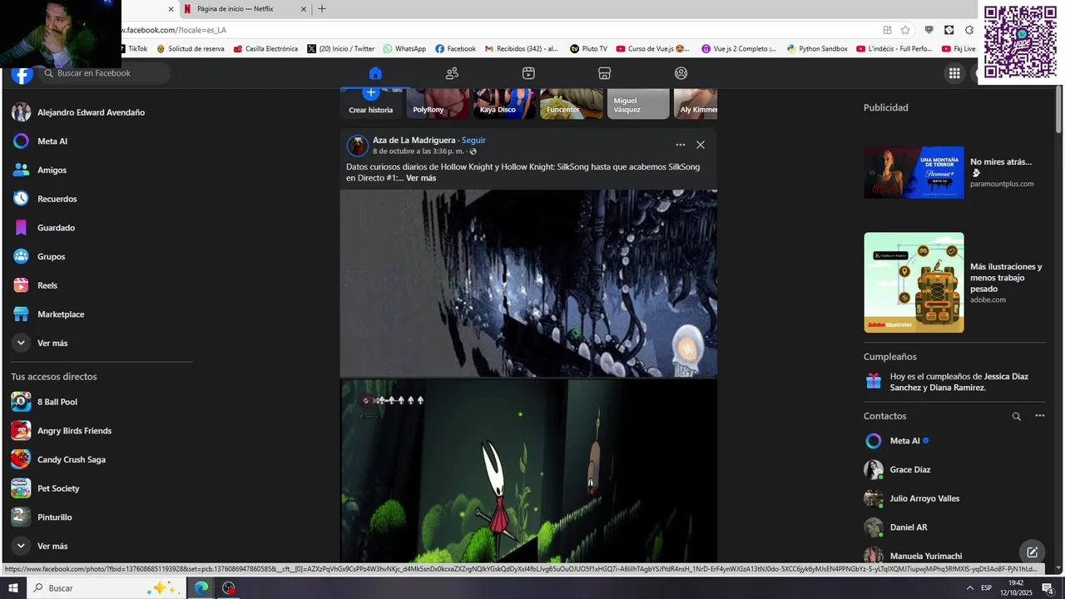Open Solicitud de reserva bookmark
The width and height of the screenshot is (1065, 599).
tap(191, 49)
